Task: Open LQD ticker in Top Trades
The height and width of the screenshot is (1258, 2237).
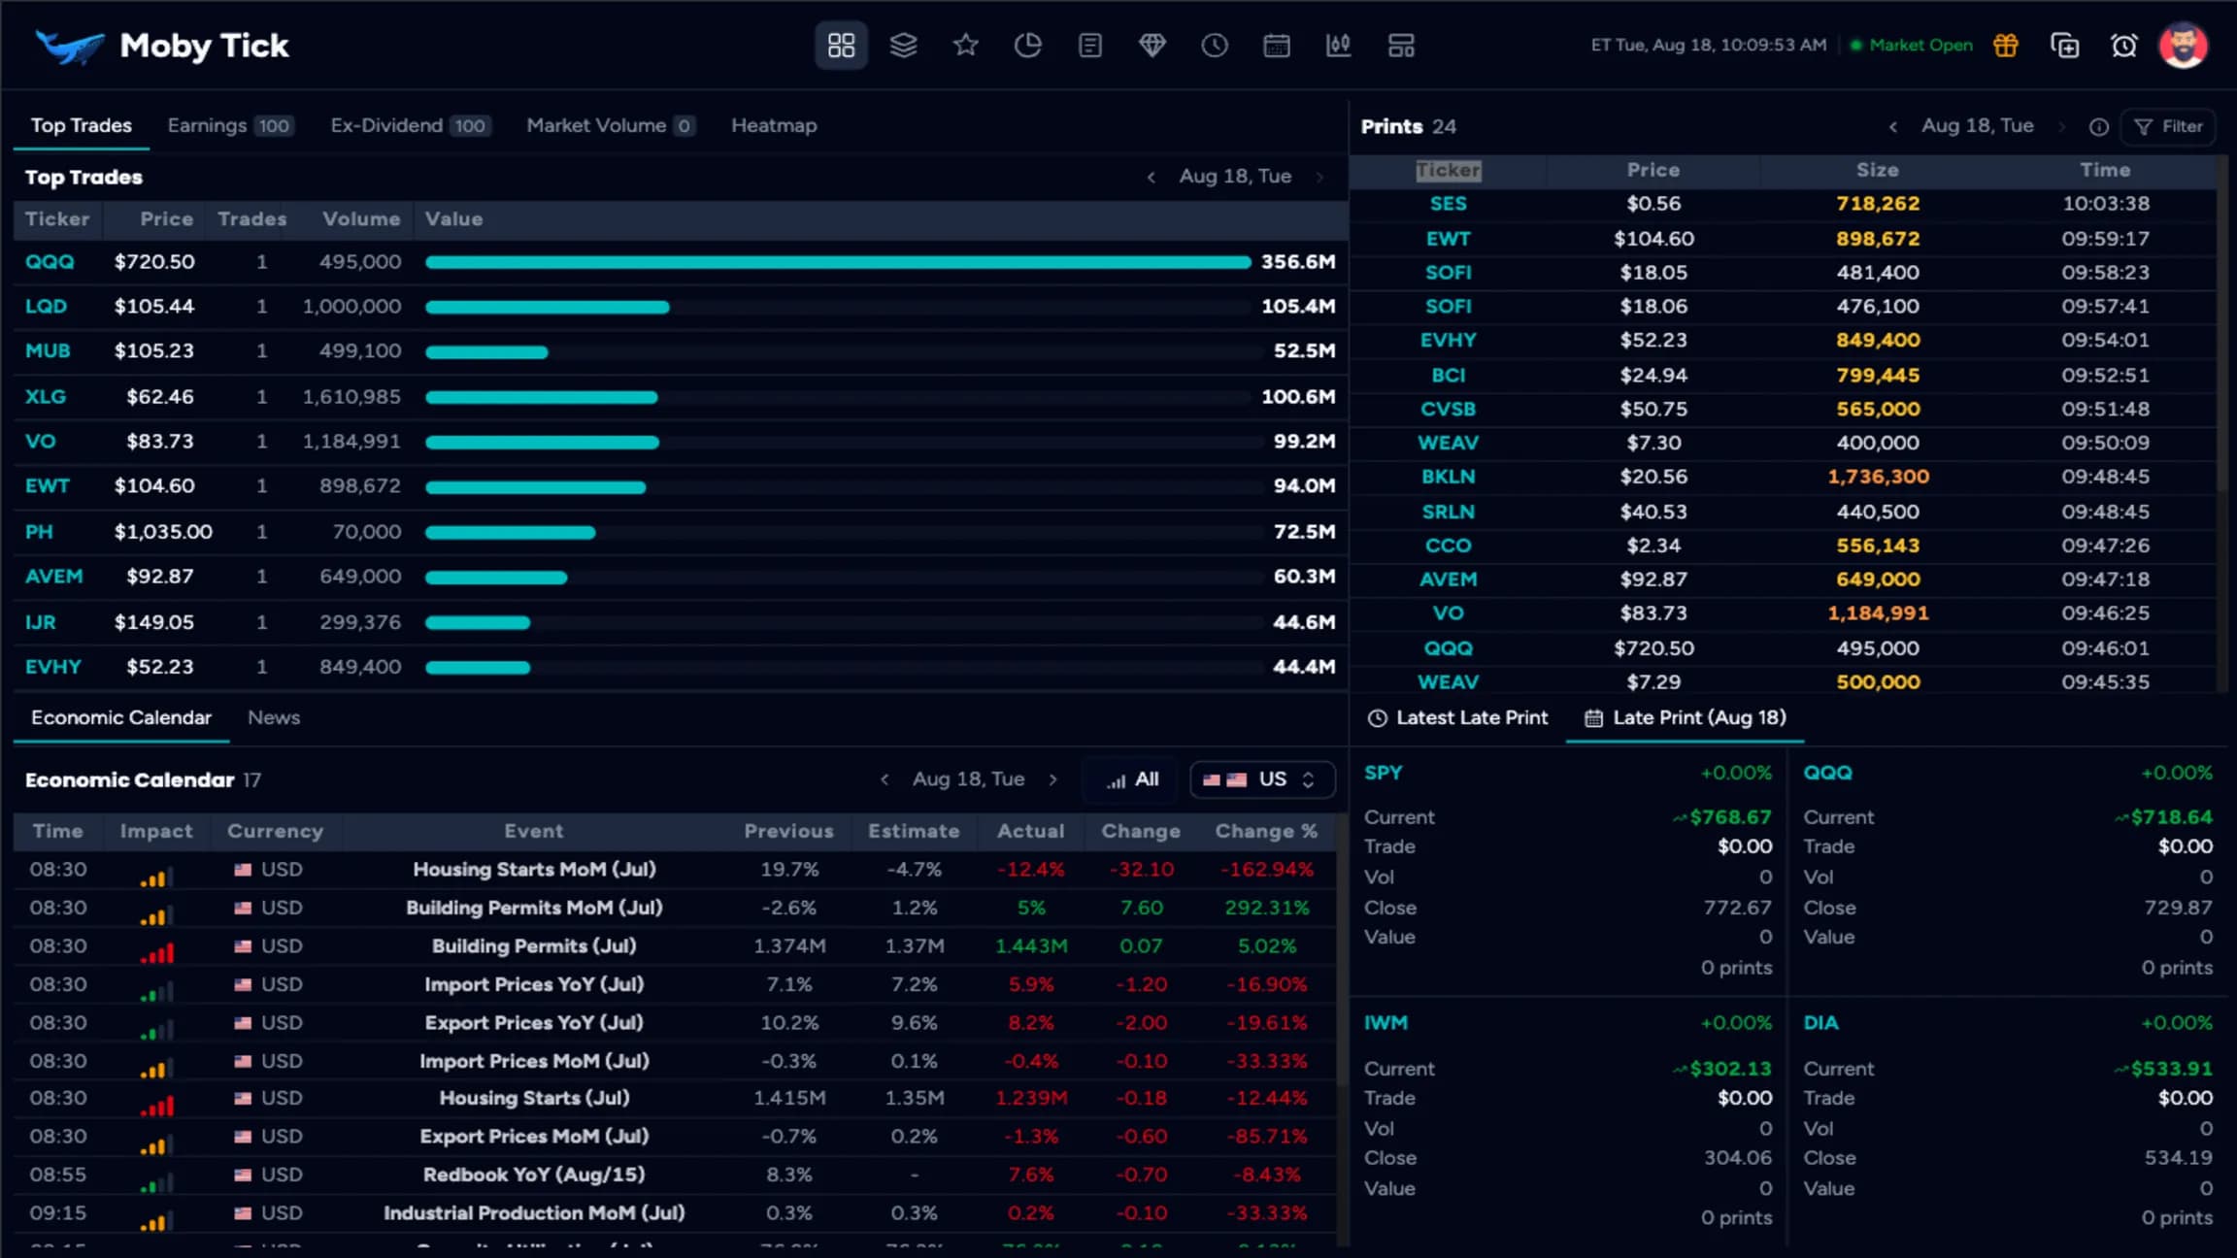Action: (46, 306)
